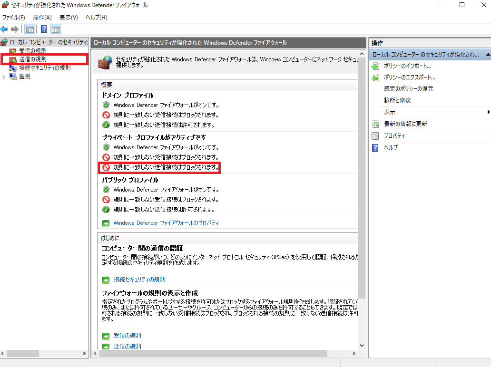Click ヘルプ in the action pane
The image size is (491, 367).
click(x=391, y=147)
